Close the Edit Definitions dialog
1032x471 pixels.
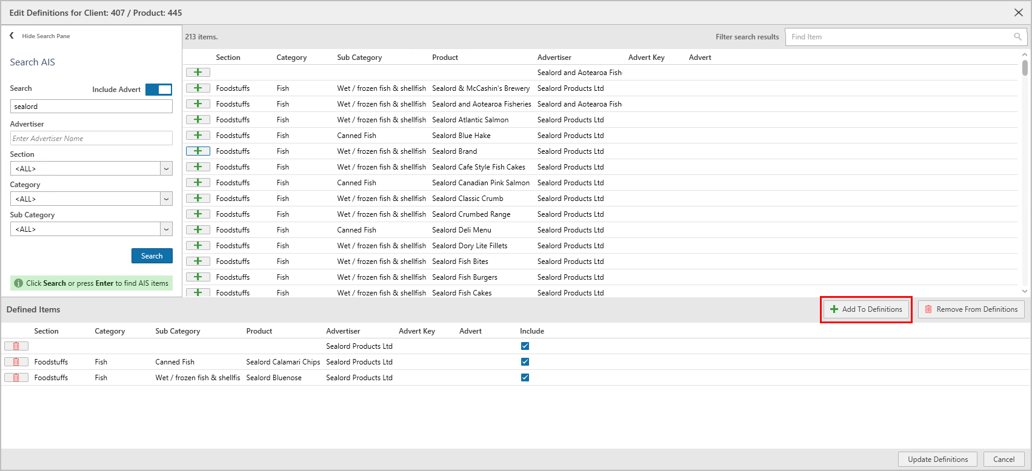1019,13
